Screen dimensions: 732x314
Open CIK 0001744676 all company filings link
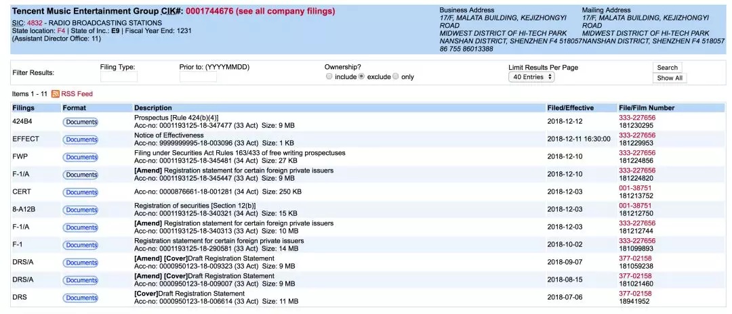(x=260, y=12)
